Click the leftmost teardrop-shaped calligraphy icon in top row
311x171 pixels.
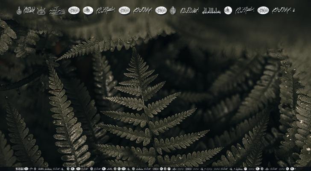click(19, 10)
